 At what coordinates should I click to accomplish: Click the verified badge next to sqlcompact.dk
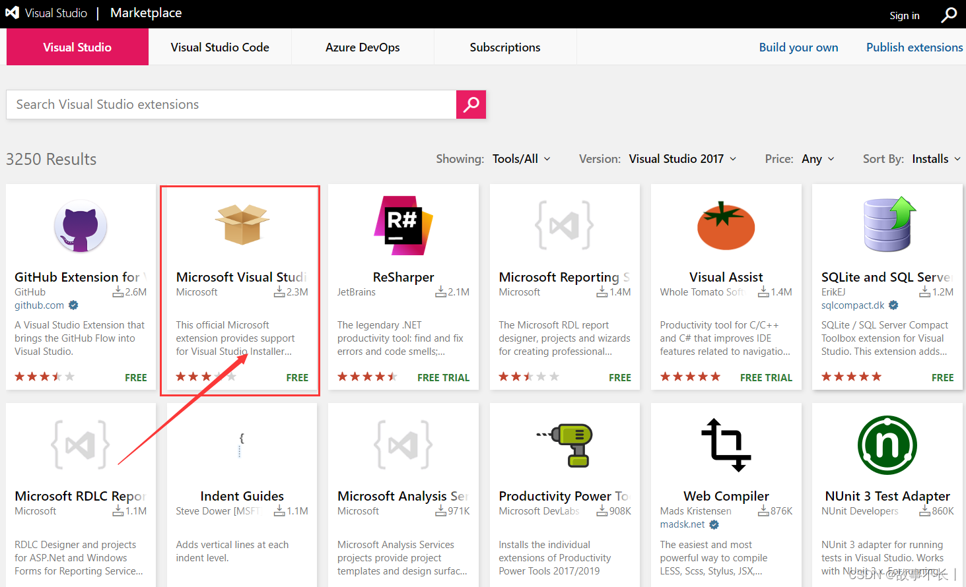(893, 305)
